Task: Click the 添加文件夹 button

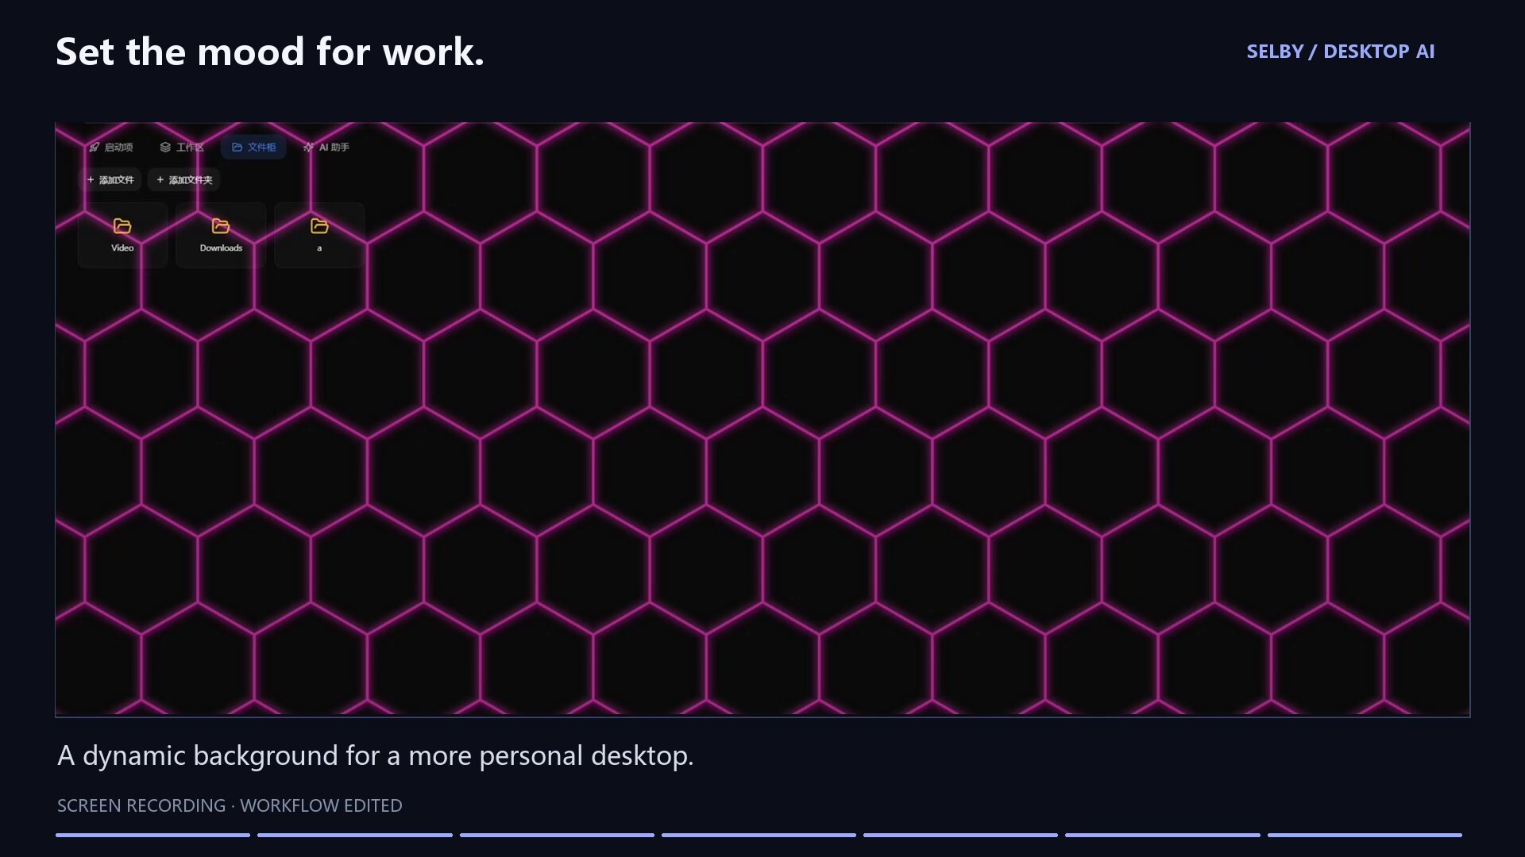Action: click(184, 179)
